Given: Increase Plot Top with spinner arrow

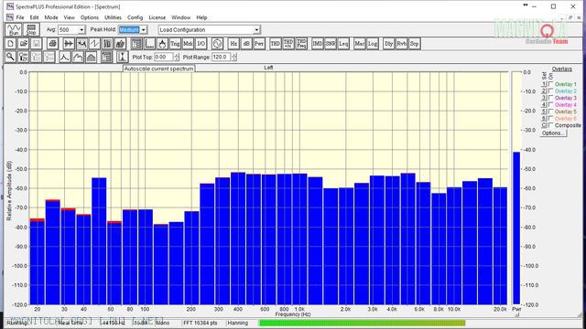Looking at the screenshot, I should pos(177,55).
